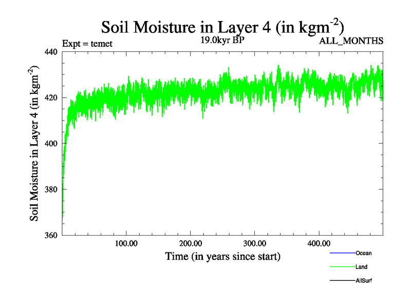Click the ALL_MONTHS label

point(351,41)
